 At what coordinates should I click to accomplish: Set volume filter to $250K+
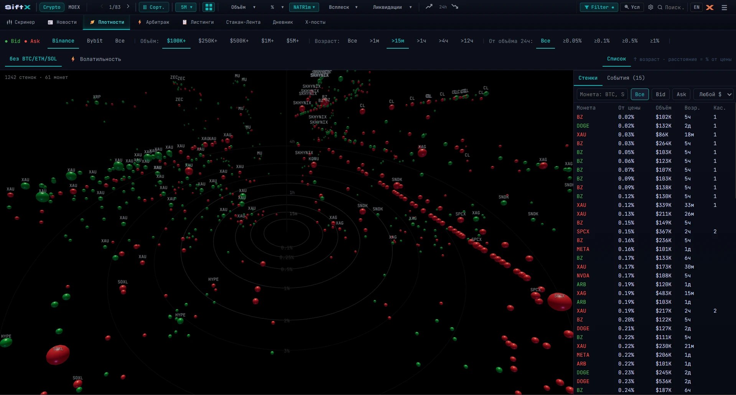[x=208, y=41]
